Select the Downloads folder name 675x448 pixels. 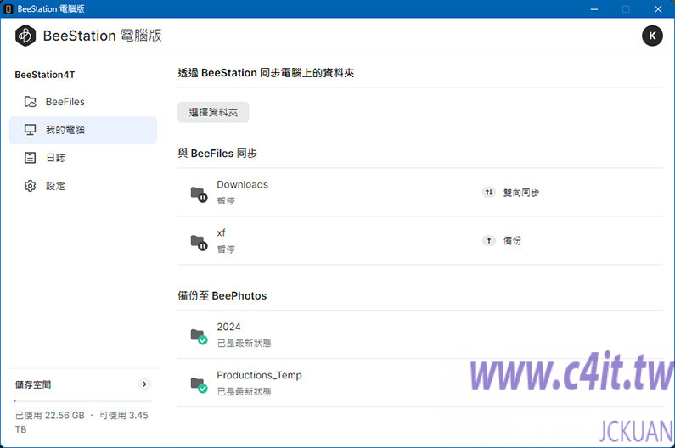(242, 185)
